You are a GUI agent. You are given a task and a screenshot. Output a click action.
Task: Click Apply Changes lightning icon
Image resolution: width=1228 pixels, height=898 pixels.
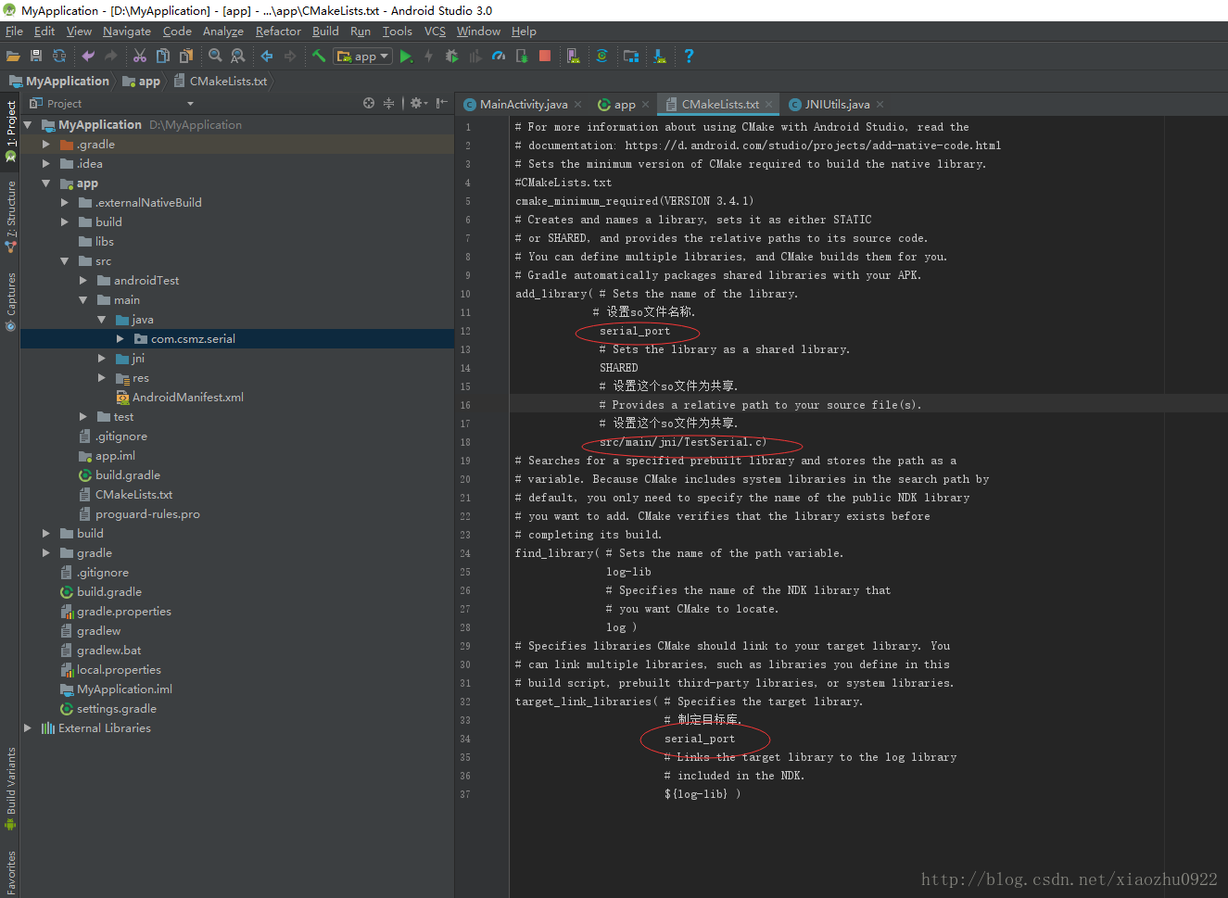pos(428,57)
